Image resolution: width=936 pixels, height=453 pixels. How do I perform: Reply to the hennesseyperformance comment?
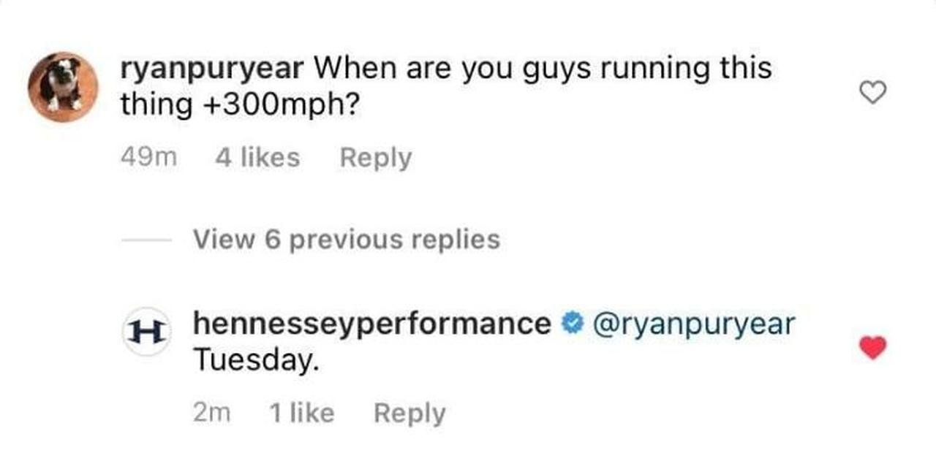(409, 414)
